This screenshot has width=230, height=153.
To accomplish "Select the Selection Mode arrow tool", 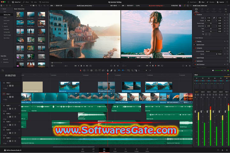I will tap(80, 70).
